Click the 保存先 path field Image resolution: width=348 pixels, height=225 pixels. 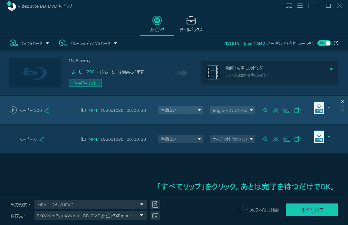85,215
